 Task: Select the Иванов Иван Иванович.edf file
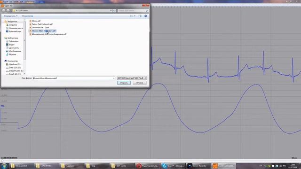42,31
